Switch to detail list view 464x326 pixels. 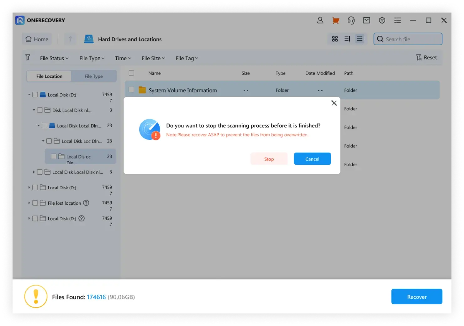pos(360,39)
